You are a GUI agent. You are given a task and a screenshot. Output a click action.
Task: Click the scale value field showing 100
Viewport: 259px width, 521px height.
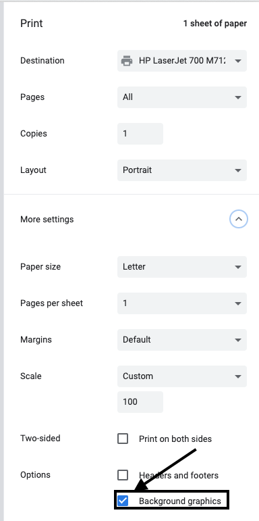[x=140, y=402]
